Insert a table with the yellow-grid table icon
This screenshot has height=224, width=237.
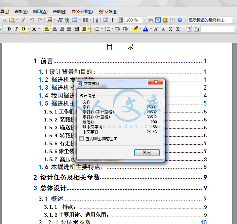[x=50, y=20]
